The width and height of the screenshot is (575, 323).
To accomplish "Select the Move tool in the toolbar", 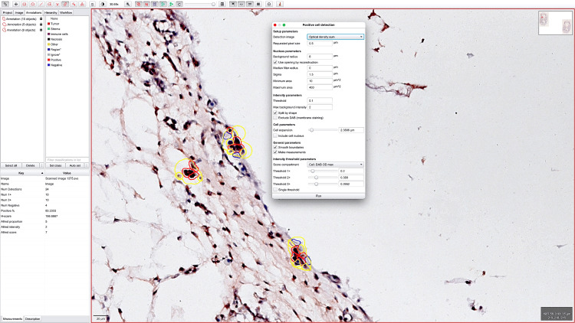I will click(x=16, y=4).
